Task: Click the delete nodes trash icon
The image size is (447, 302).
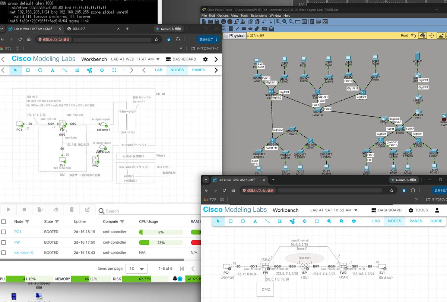Action: [x=72, y=210]
